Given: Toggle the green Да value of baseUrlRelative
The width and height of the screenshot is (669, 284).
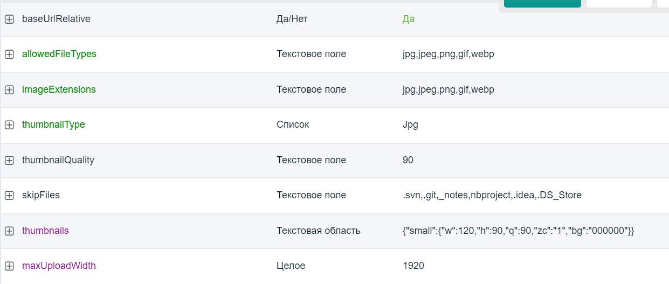Looking at the screenshot, I should [x=408, y=19].
